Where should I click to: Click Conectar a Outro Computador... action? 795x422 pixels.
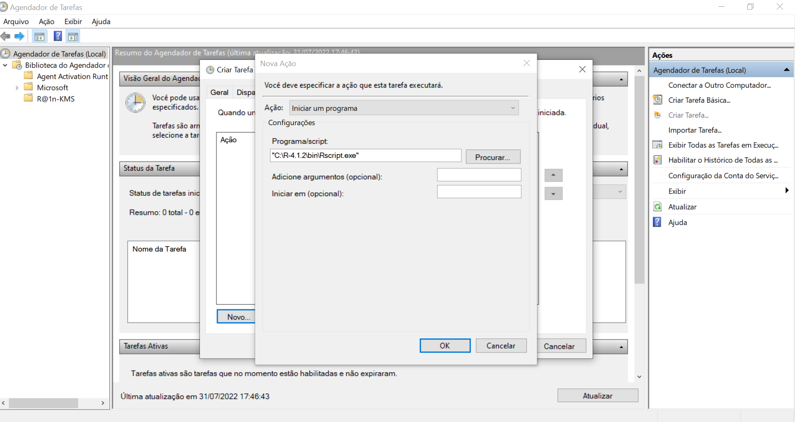click(x=719, y=85)
